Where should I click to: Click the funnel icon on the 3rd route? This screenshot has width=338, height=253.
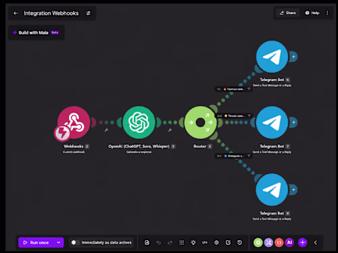tap(249, 156)
